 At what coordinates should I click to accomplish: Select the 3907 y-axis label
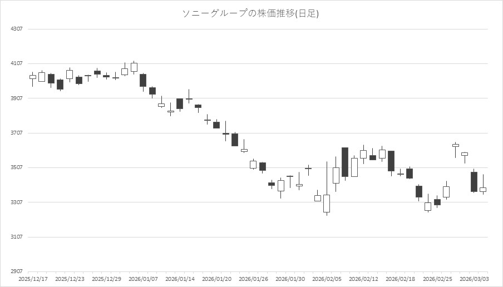(17, 98)
